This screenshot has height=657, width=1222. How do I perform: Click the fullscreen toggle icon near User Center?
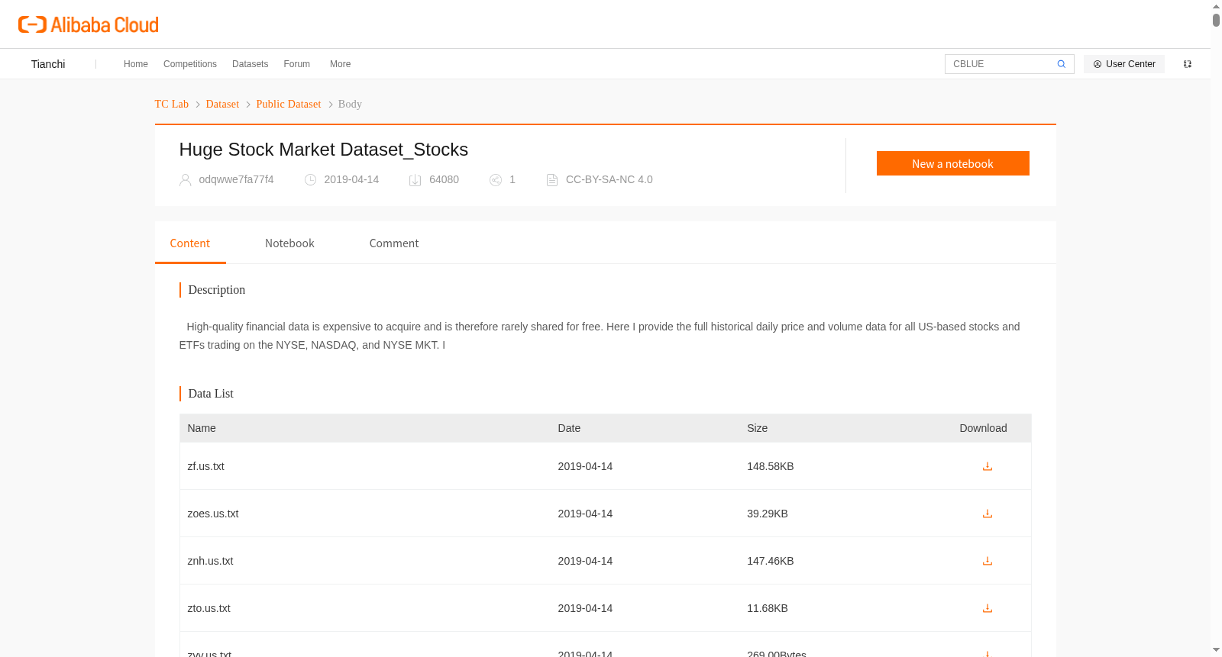(x=1188, y=64)
